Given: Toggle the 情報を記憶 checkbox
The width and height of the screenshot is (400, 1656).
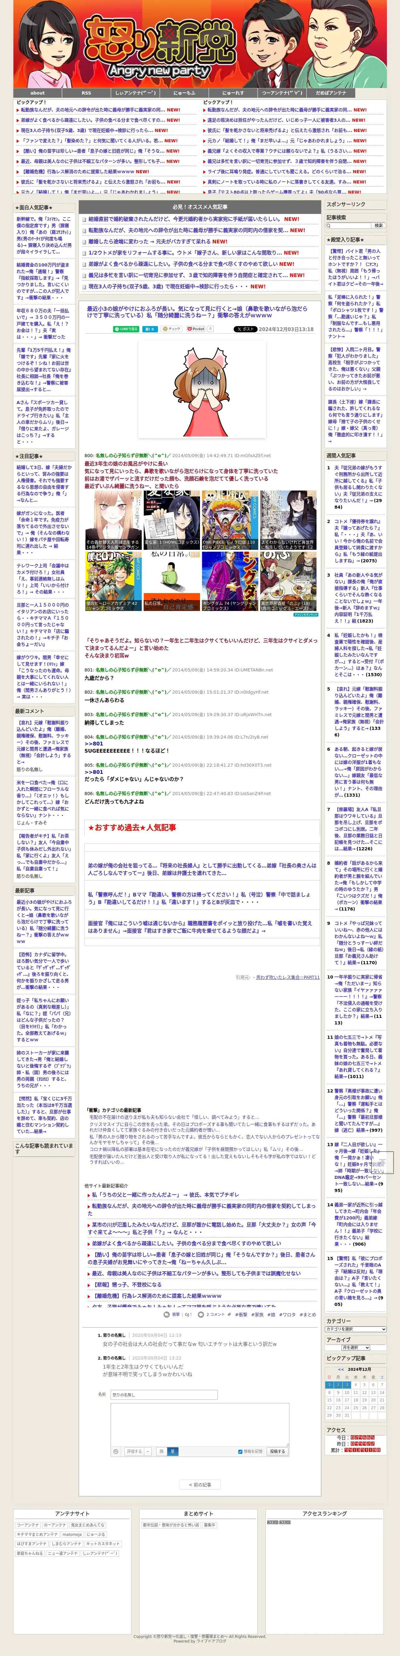Looking at the screenshot, I should [240, 1451].
